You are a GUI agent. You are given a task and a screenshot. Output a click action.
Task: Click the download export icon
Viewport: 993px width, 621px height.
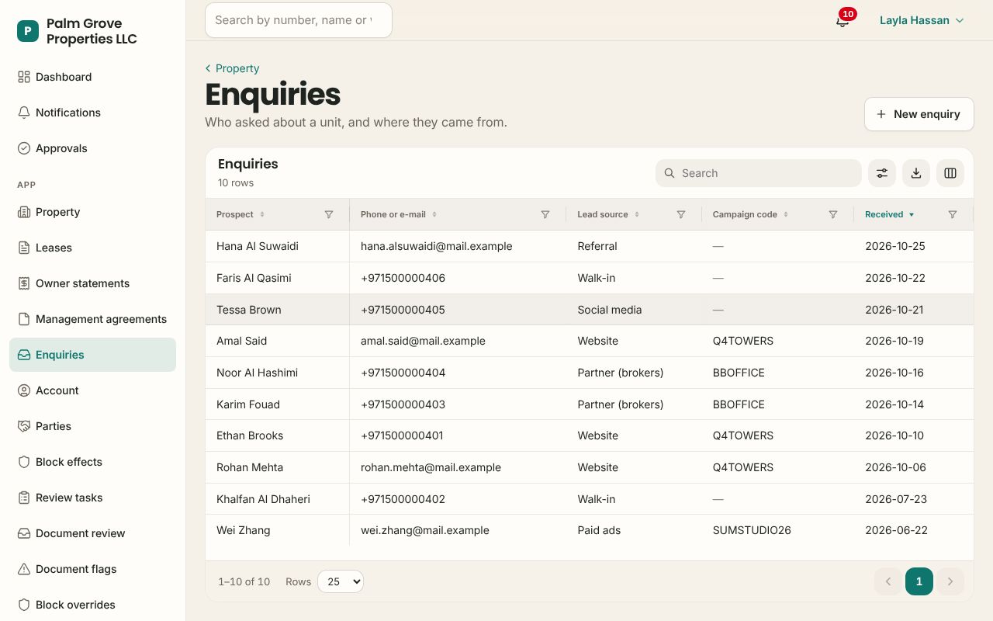point(916,173)
